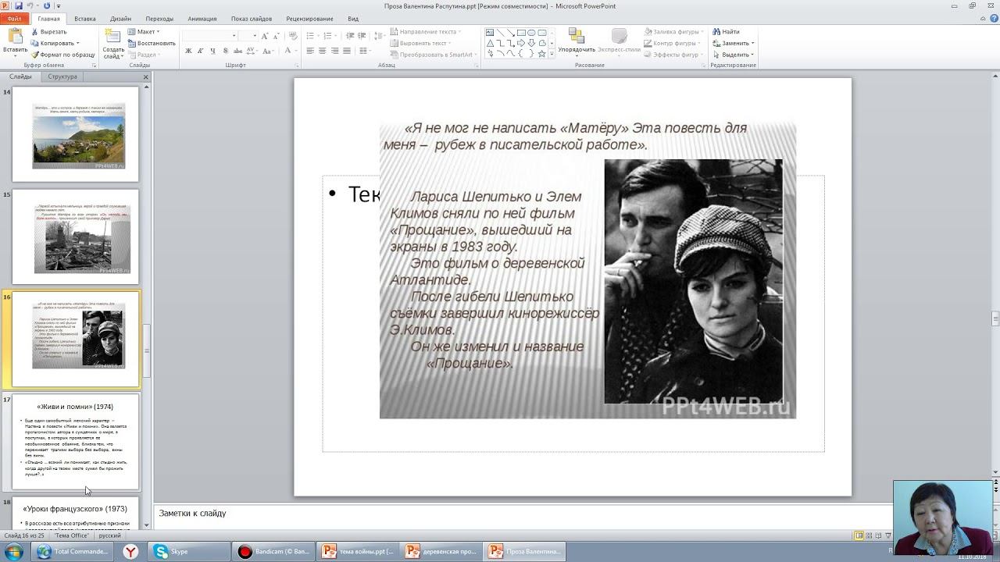Justify the paragraph text
Viewport: 1000px width, 562px height.
pos(347,51)
